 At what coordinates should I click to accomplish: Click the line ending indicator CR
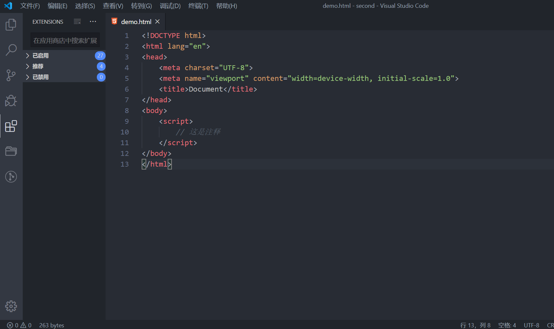(550, 325)
